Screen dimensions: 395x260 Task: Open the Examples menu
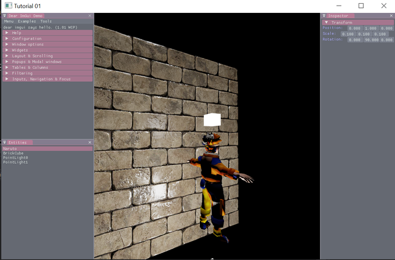click(27, 22)
